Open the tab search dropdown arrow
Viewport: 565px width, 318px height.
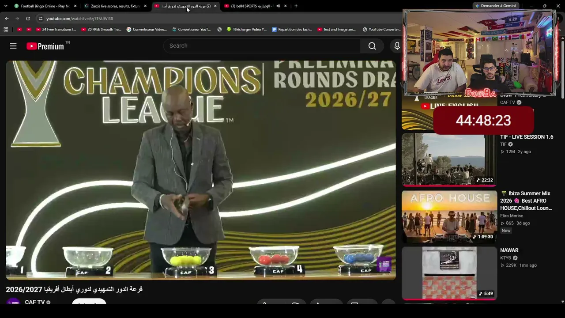tap(6, 6)
